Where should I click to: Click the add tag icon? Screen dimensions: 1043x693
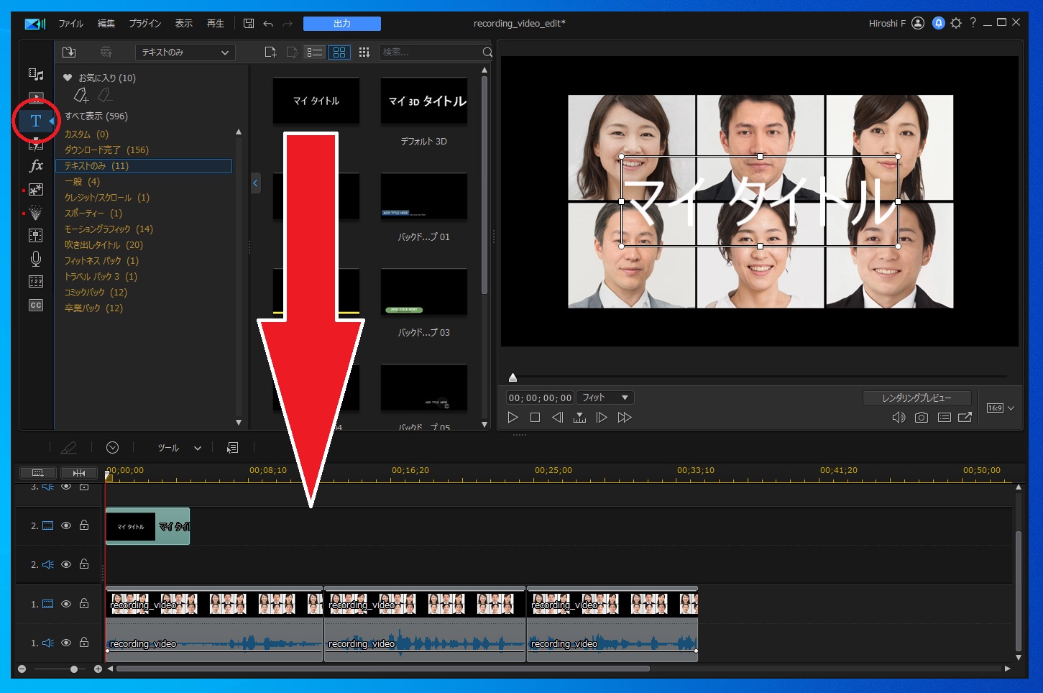[81, 95]
